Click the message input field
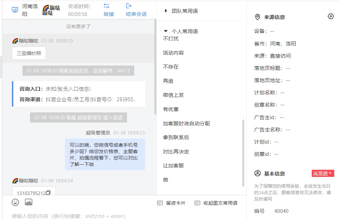This screenshot has width=339, height=220. click(124, 216)
